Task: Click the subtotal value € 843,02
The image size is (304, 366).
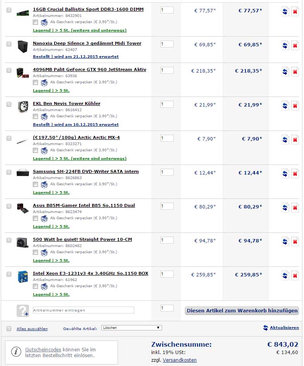Action: [x=283, y=344]
